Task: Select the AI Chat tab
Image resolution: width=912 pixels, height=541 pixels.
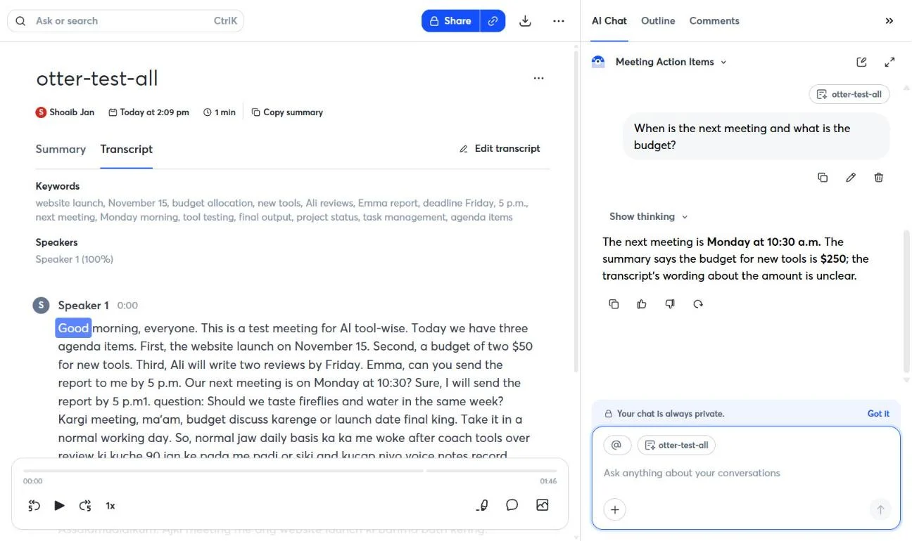Action: tap(609, 21)
